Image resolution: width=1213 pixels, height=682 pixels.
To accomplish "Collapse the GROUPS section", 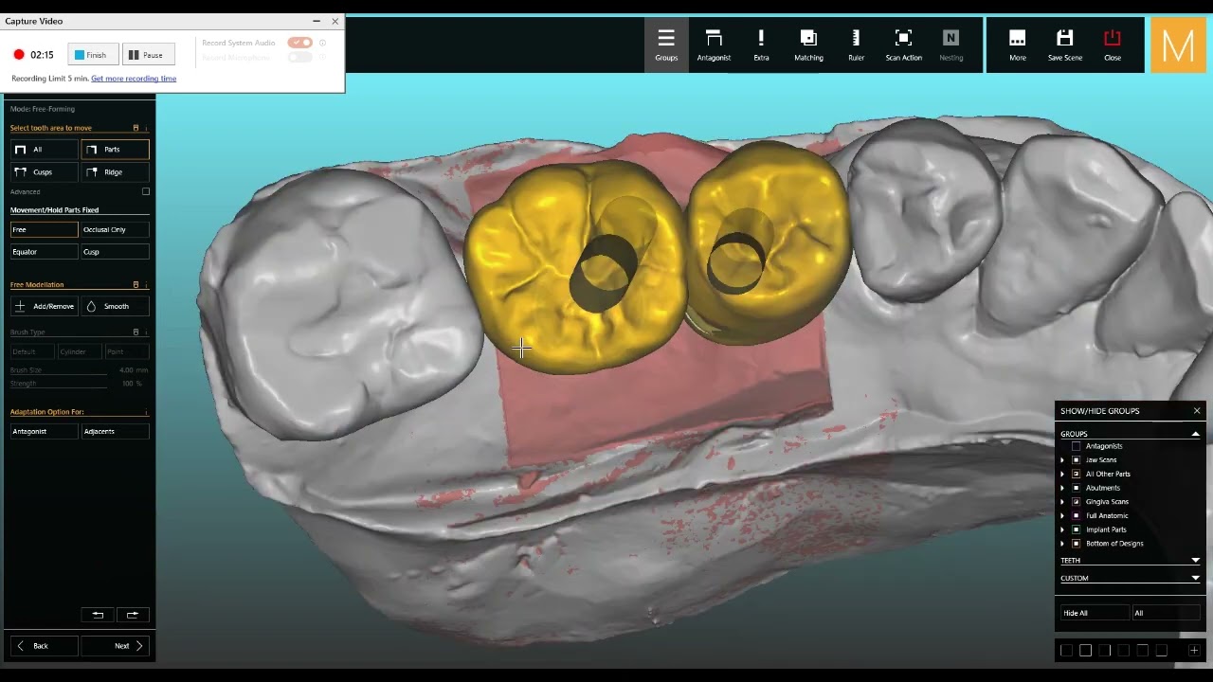I will (1195, 434).
